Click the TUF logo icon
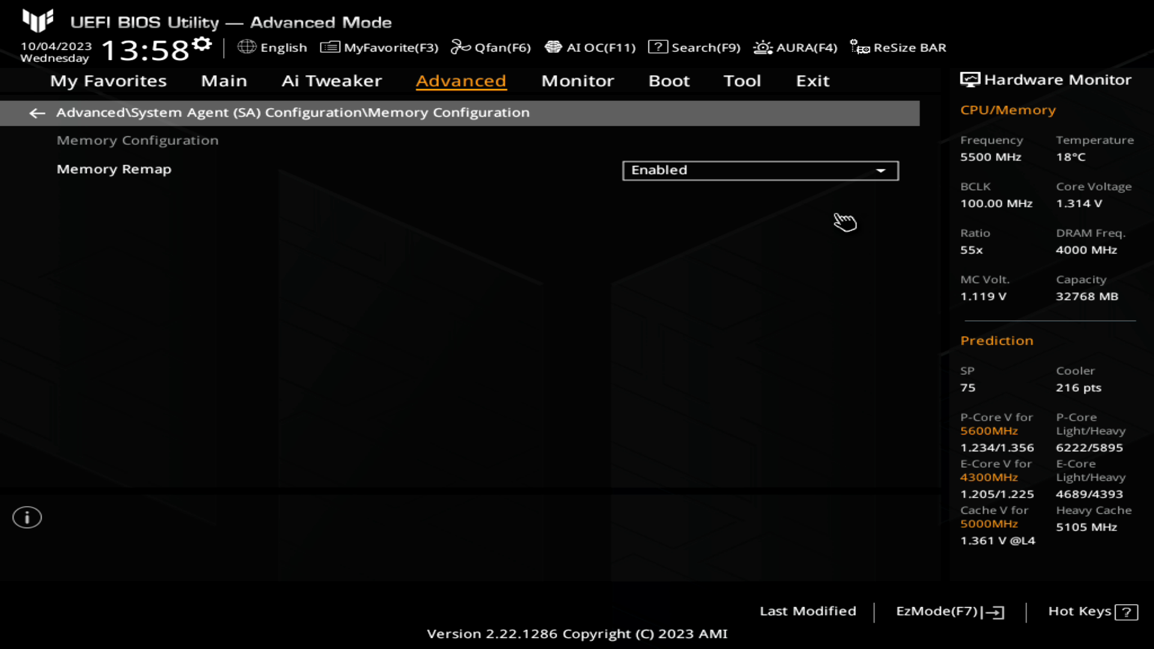 click(38, 20)
